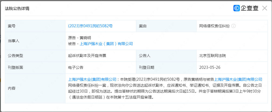Click the 被告 company link ending the first 内容 line
Viewport: 272px width, 112px height.
[238, 79]
